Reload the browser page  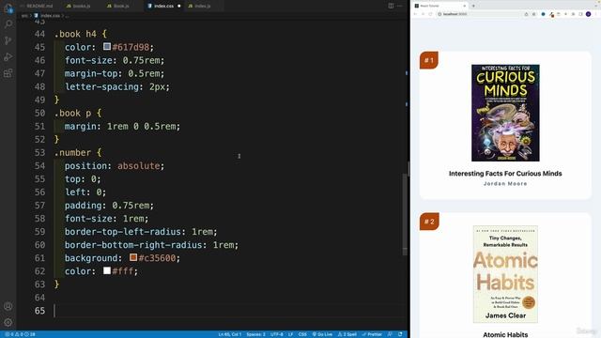[x=430, y=14]
